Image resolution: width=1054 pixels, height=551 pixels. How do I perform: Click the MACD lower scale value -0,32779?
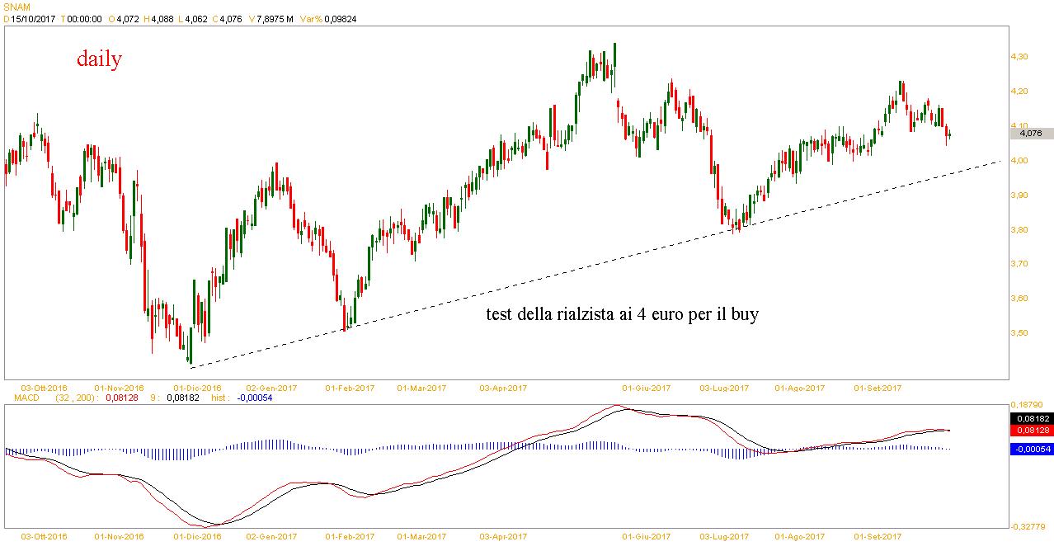pyautogui.click(x=1029, y=526)
